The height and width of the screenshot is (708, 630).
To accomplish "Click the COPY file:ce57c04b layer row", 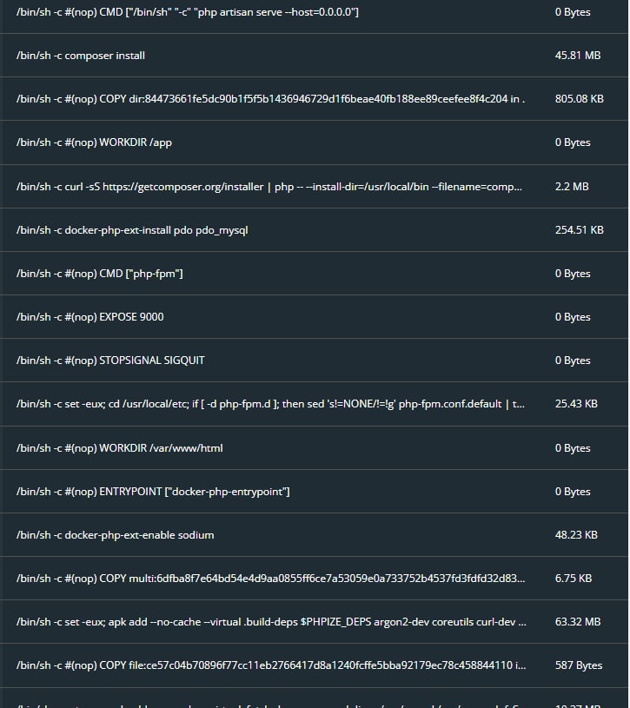I will tap(270, 665).
